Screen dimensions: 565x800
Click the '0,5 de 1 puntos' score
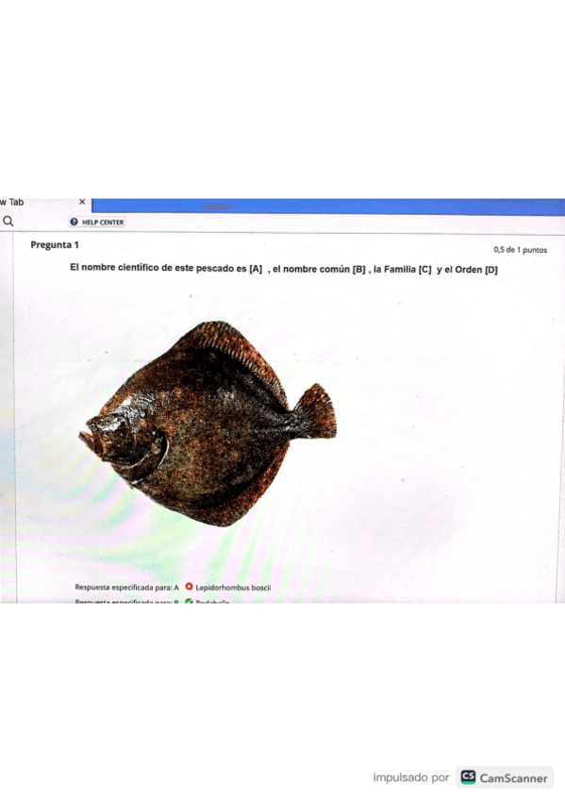(520, 250)
